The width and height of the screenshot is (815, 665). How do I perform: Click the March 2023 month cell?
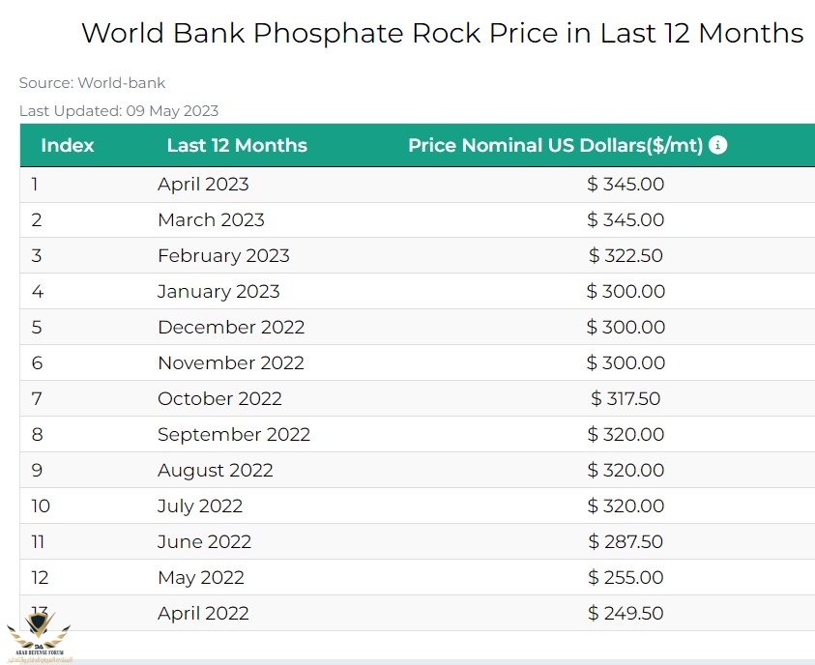pyautogui.click(x=211, y=219)
